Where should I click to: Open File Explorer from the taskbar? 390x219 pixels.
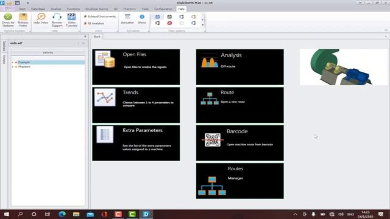coord(76,214)
